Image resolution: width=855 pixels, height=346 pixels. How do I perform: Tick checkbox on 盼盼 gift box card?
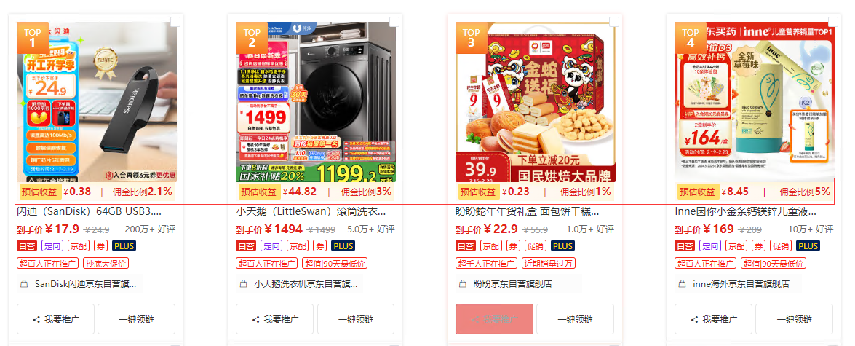pos(613,22)
